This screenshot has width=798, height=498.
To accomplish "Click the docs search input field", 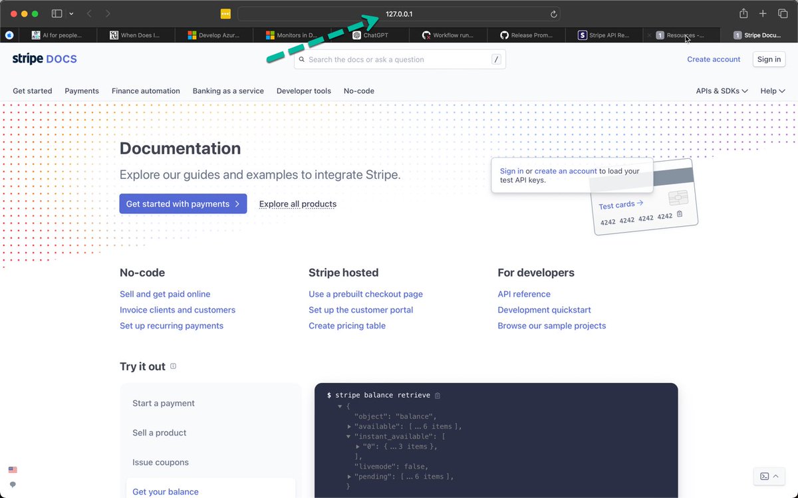I will 400,59.
